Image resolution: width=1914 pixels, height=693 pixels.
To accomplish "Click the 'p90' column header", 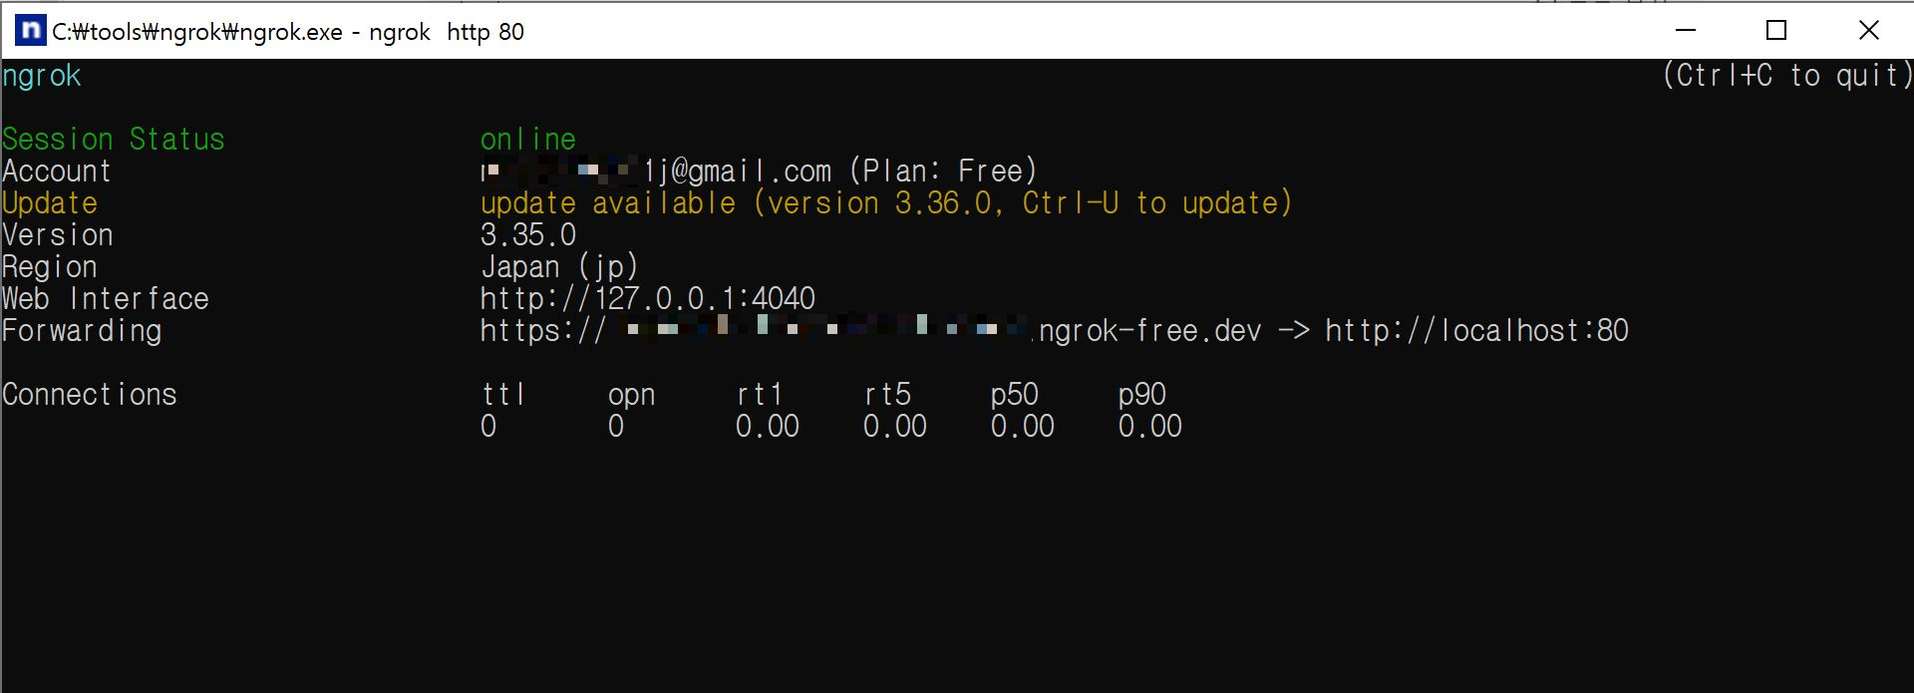I will point(1142,396).
